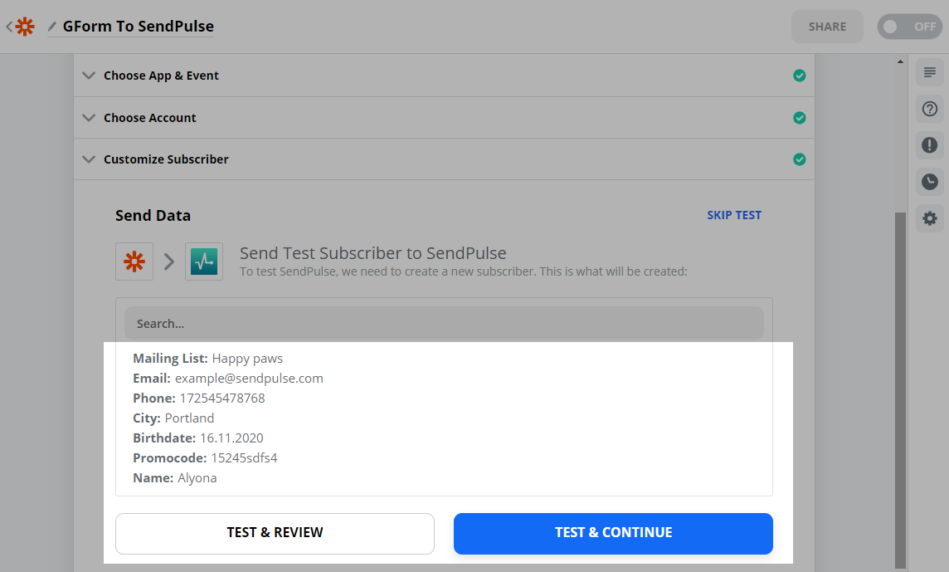
Task: Select the City: Portland row
Action: click(x=173, y=418)
